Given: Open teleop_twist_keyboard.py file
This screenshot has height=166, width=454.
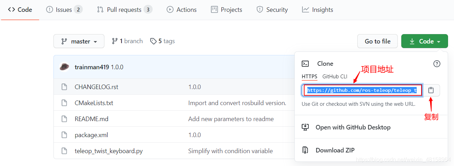Looking at the screenshot, I should pyautogui.click(x=109, y=151).
